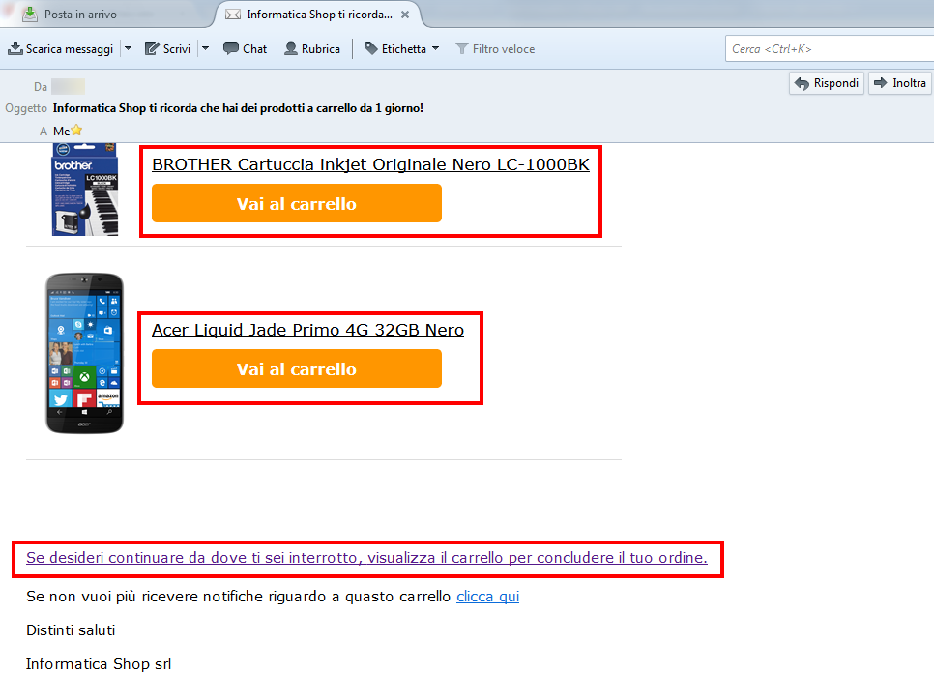934x673 pixels.
Task: Open the Posta in arrivo tab
Action: tap(80, 15)
